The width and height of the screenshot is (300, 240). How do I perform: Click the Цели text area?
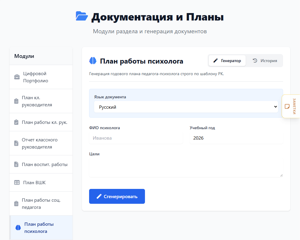(x=186, y=168)
